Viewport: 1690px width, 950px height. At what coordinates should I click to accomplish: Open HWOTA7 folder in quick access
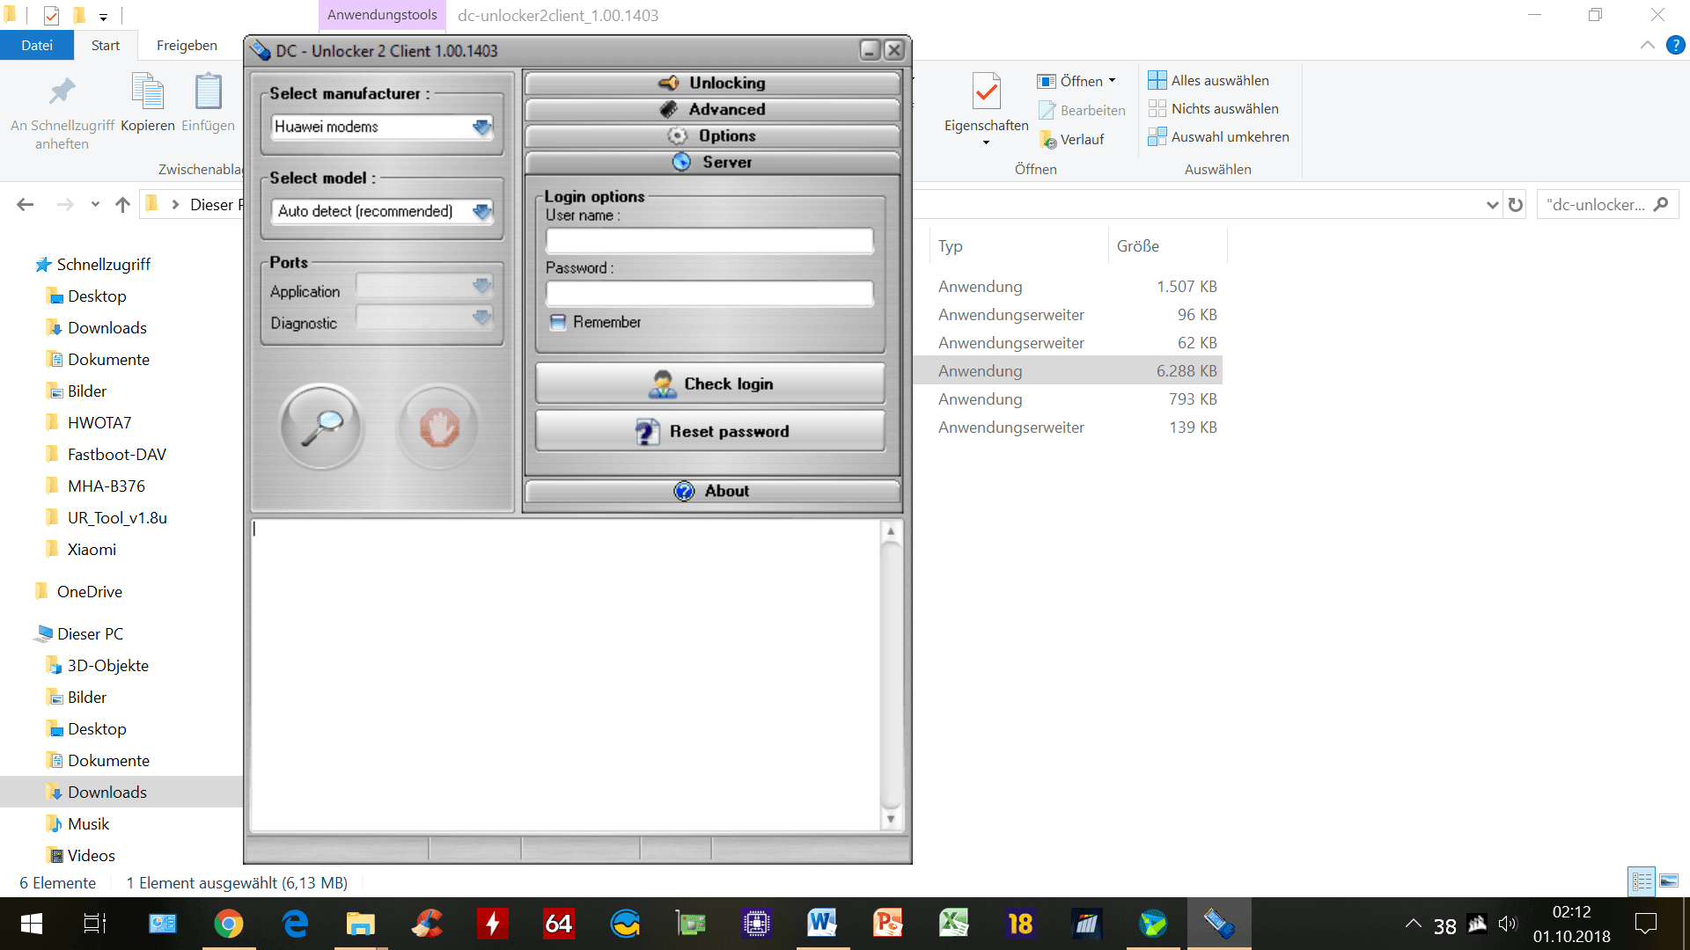[x=99, y=423]
